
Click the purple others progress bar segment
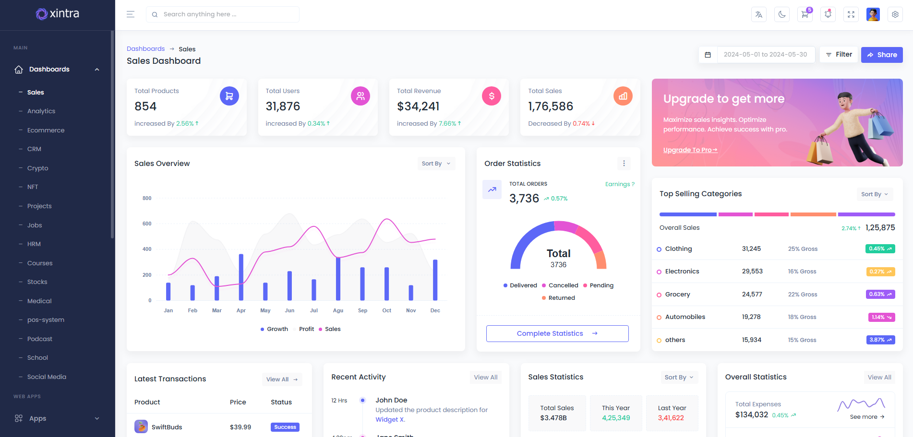click(x=866, y=214)
